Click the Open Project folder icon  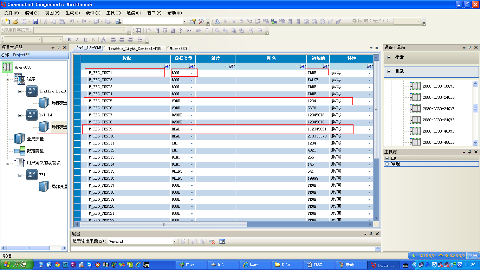(x=15, y=21)
